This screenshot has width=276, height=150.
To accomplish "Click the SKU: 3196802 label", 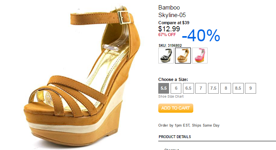I will click(x=170, y=46).
